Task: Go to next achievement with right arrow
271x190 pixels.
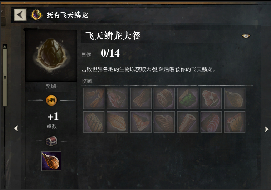Action: 267,129
